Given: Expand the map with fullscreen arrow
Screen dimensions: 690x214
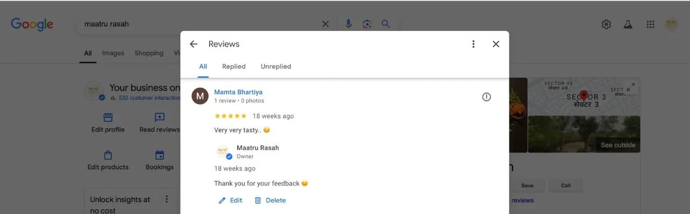Looking at the screenshot, I should pos(630,87).
